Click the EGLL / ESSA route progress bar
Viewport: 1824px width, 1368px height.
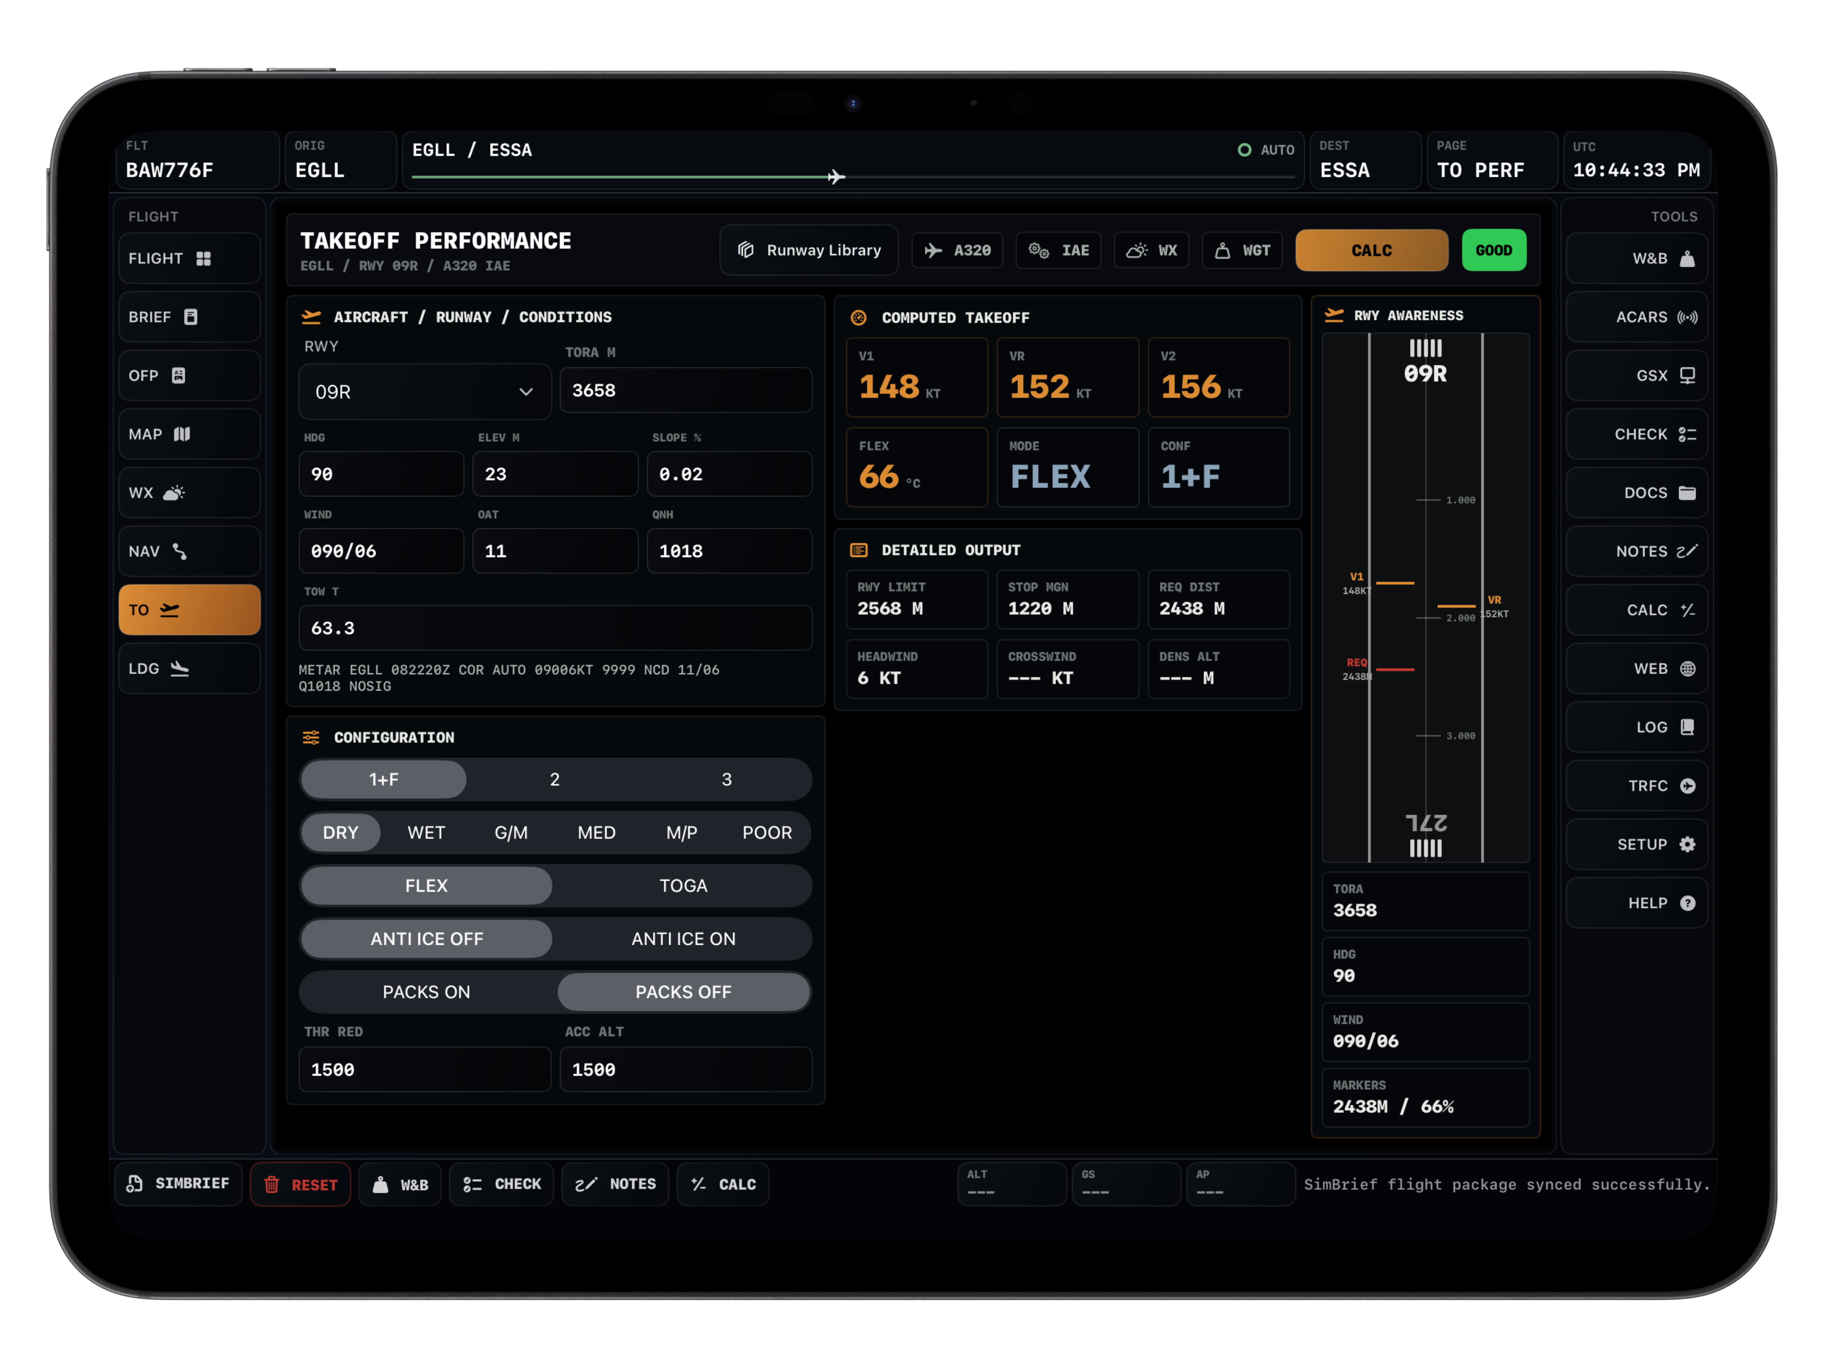click(x=853, y=177)
